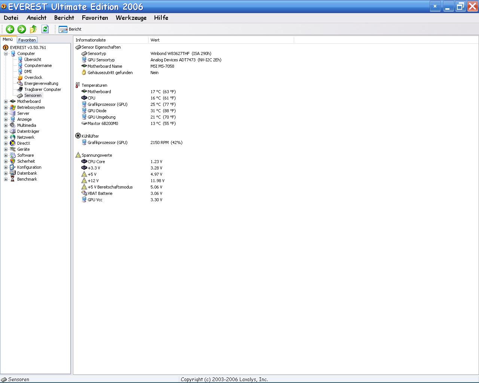Click the Netzwerk globe icon
The width and height of the screenshot is (479, 383).
tap(13, 137)
